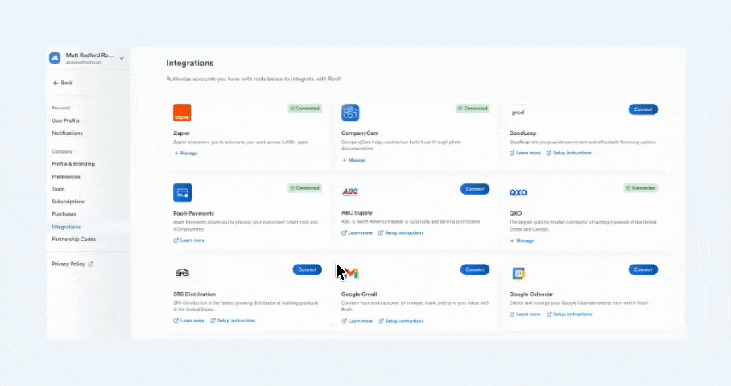The width and height of the screenshot is (731, 386).
Task: Click the SRS Distribution logo
Action: point(182,273)
